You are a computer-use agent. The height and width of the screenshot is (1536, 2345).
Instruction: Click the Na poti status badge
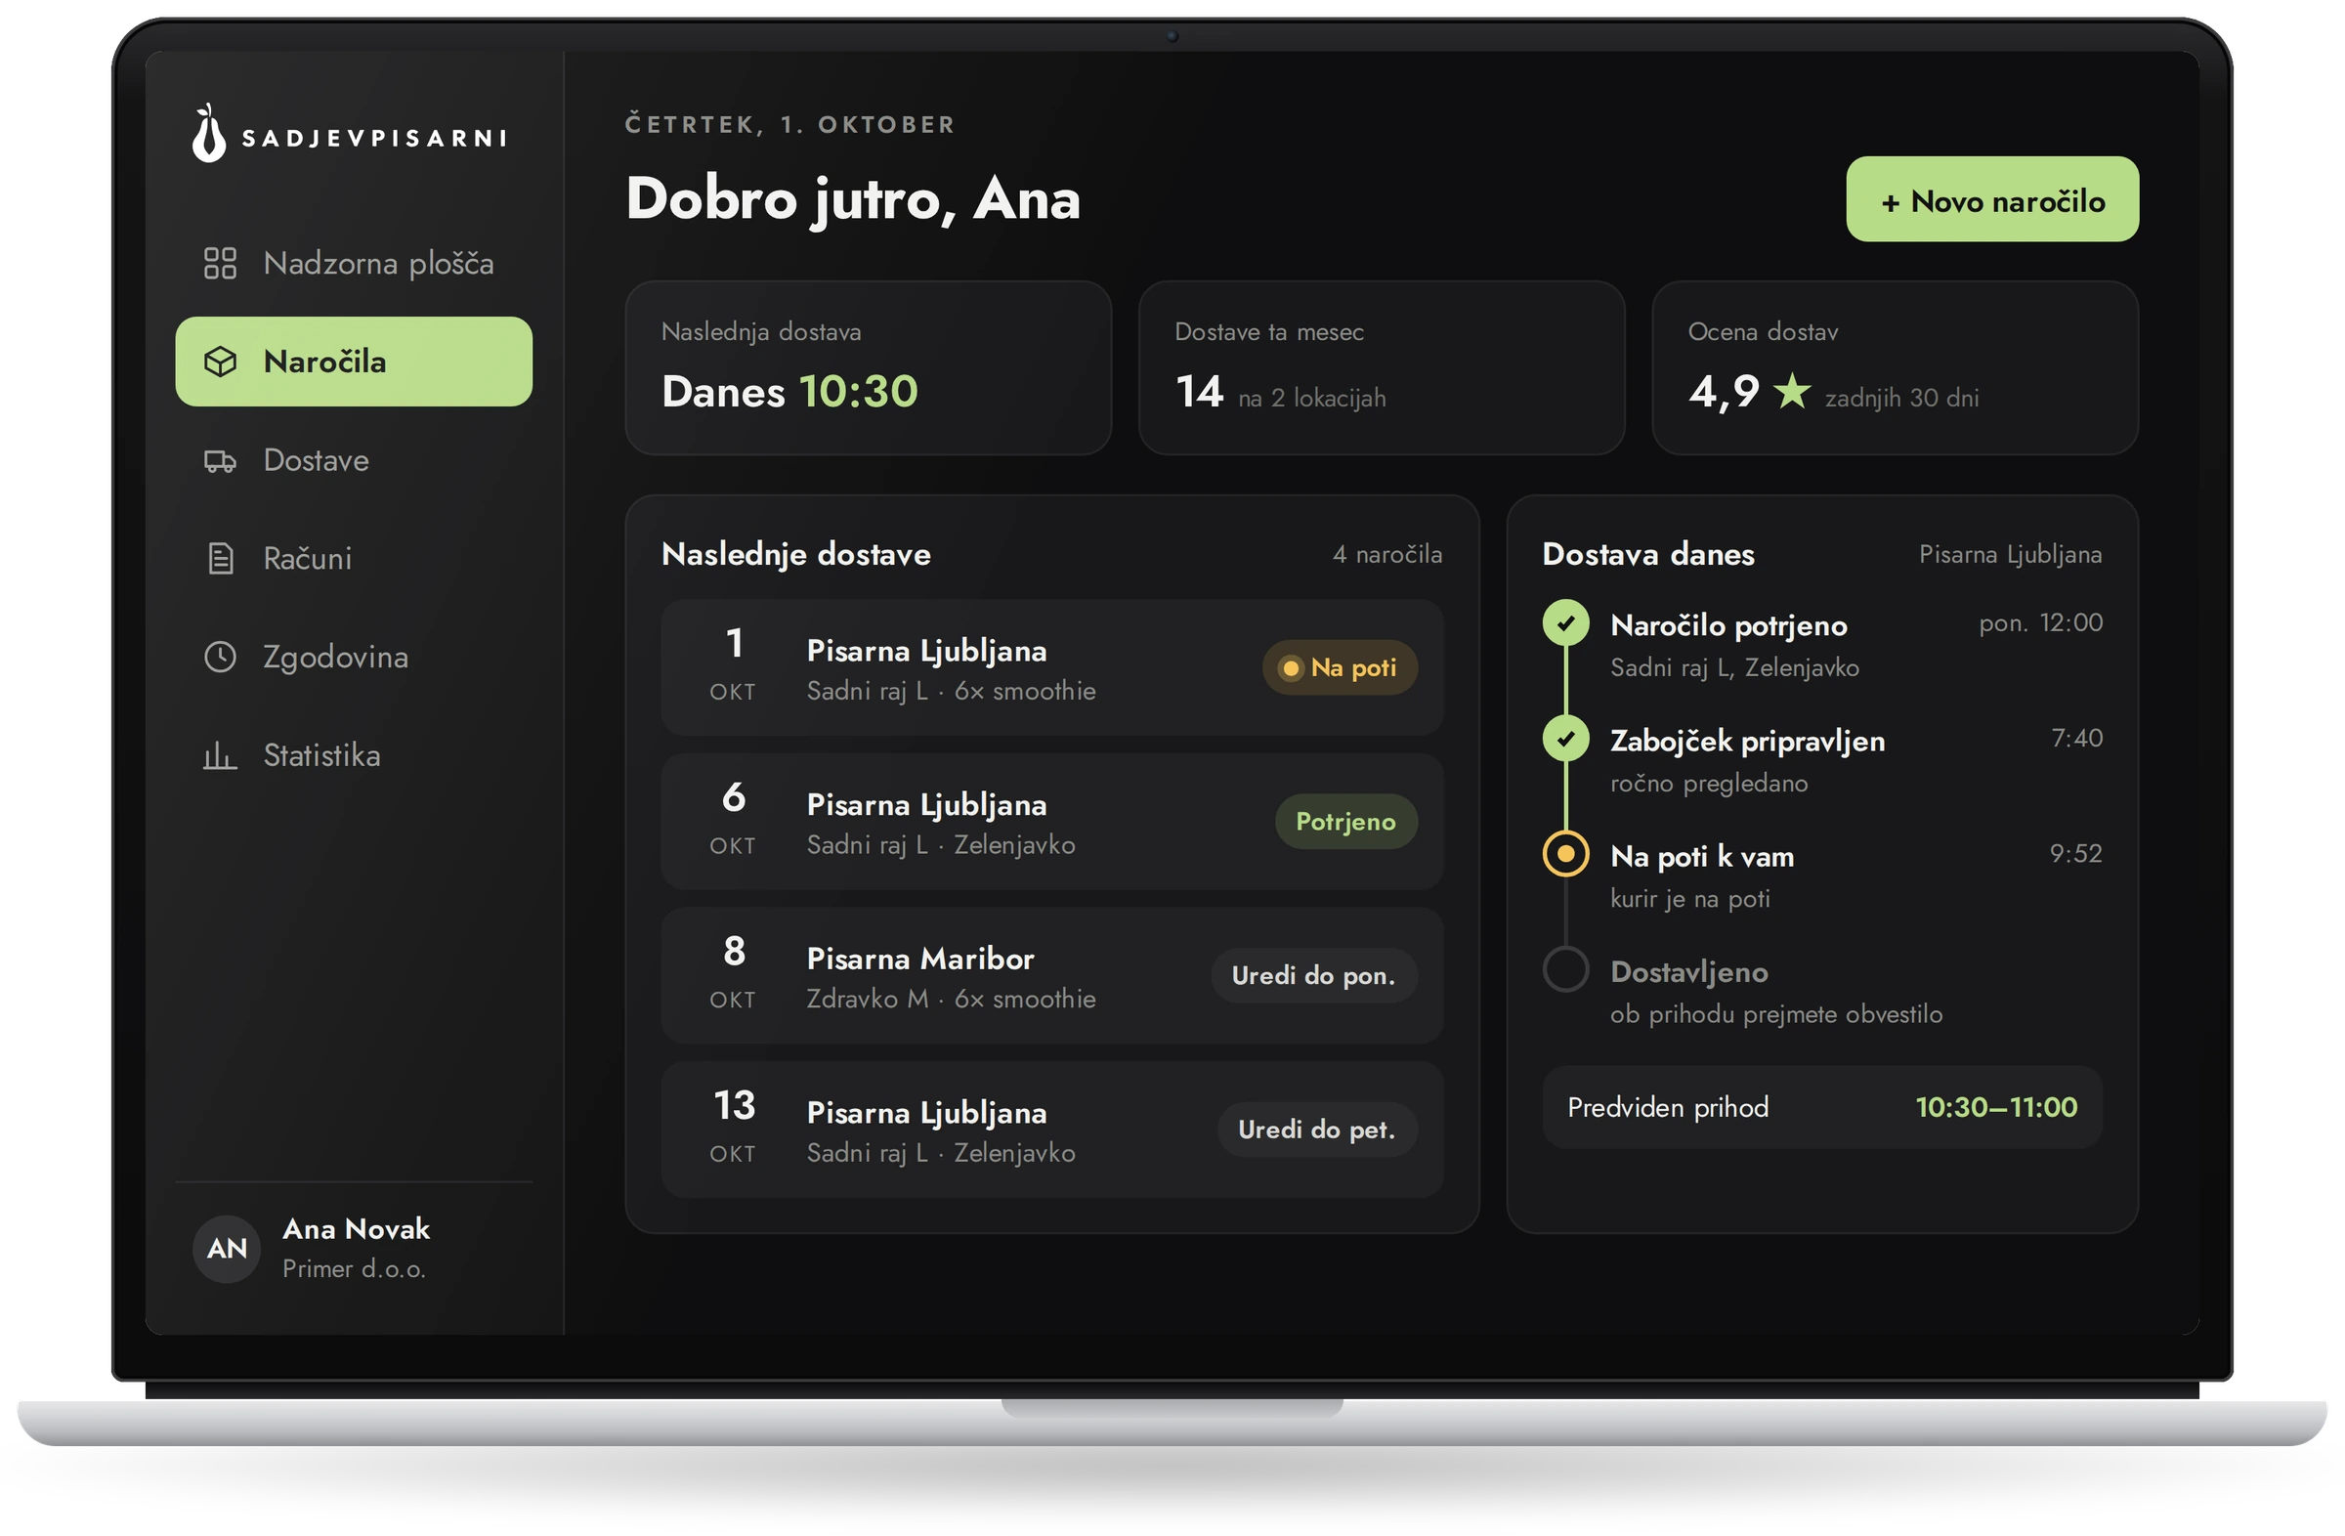click(1340, 668)
